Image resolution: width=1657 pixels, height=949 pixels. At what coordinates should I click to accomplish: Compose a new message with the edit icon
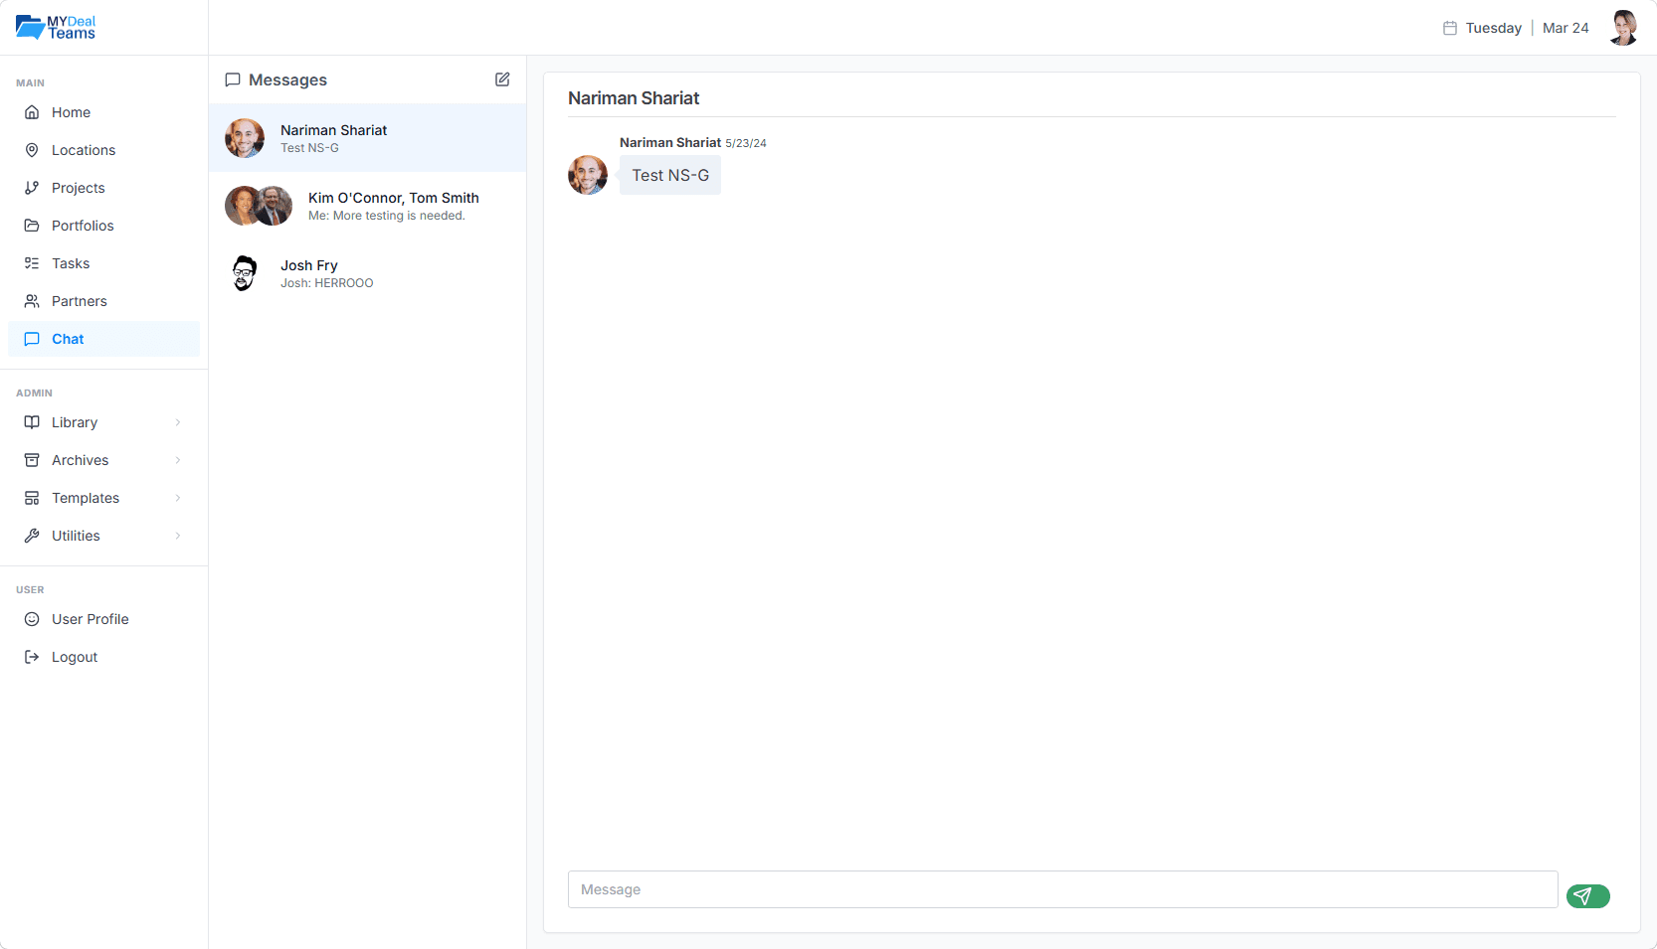(x=502, y=79)
